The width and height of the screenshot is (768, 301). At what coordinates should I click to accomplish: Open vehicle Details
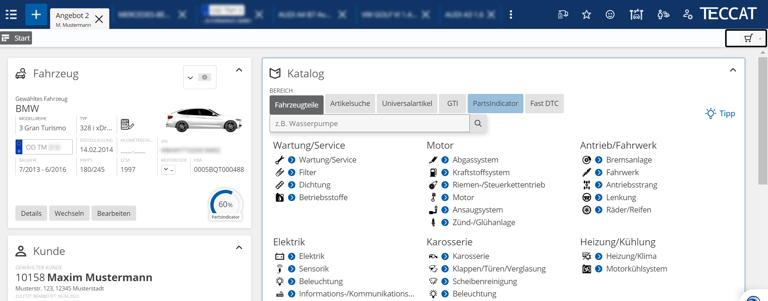coord(31,213)
